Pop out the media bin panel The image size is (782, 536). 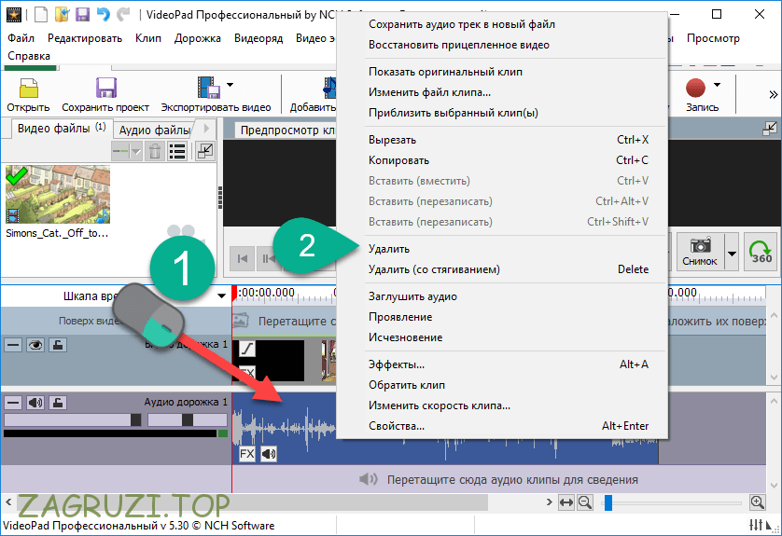(205, 150)
